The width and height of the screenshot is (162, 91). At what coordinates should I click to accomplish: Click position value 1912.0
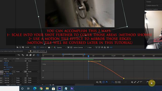pyautogui.click(x=6, y=63)
